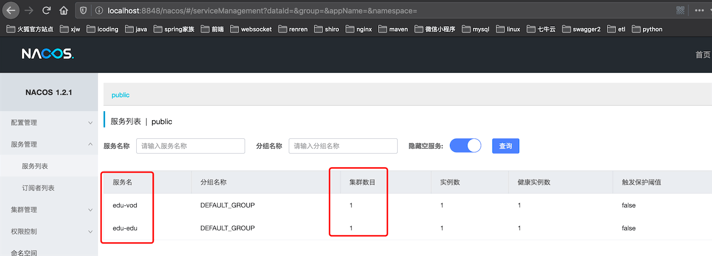712x256 pixels.
Task: Click the edu-edu service name
Action: click(125, 228)
